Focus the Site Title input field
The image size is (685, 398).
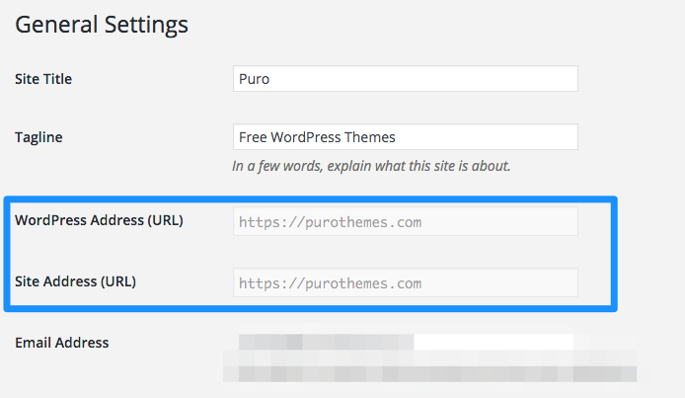pyautogui.click(x=405, y=79)
